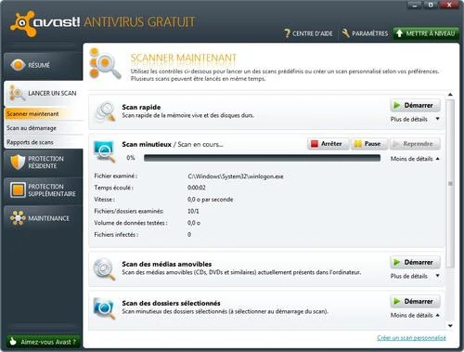The width and height of the screenshot is (464, 352).
Task: Pause the Scan minutieux
Action: (369, 144)
